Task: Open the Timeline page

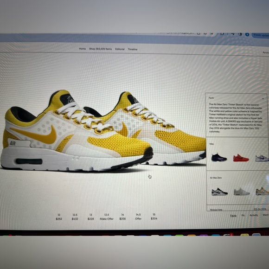Action: pyautogui.click(x=133, y=49)
